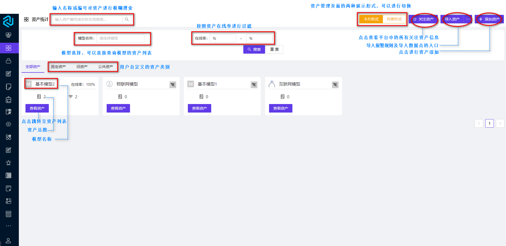
Task: Click the 重置 reset button
Action: [274, 49]
